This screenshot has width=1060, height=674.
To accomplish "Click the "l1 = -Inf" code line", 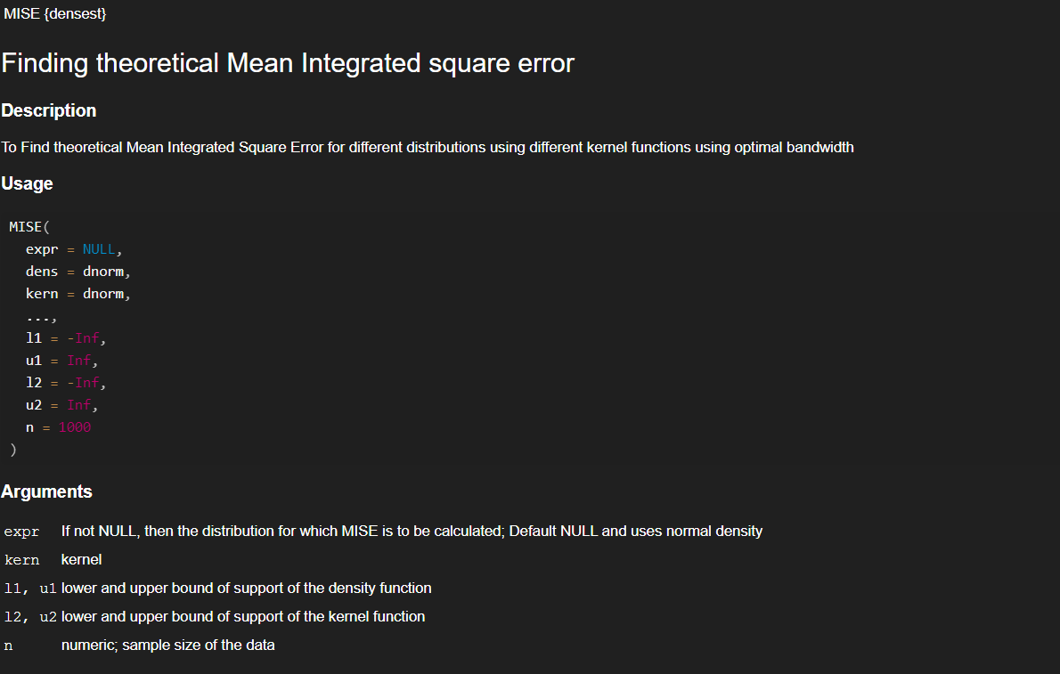I will click(67, 338).
